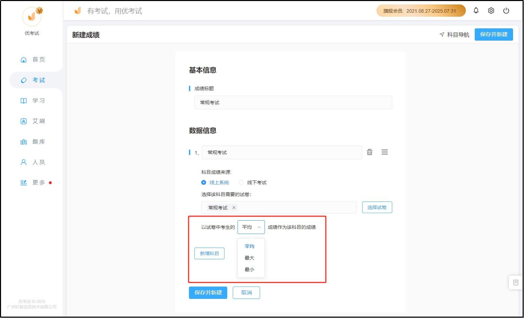This screenshot has width=524, height=318.
Task: Choose 最大 from the dropdown list
Action: (250, 258)
